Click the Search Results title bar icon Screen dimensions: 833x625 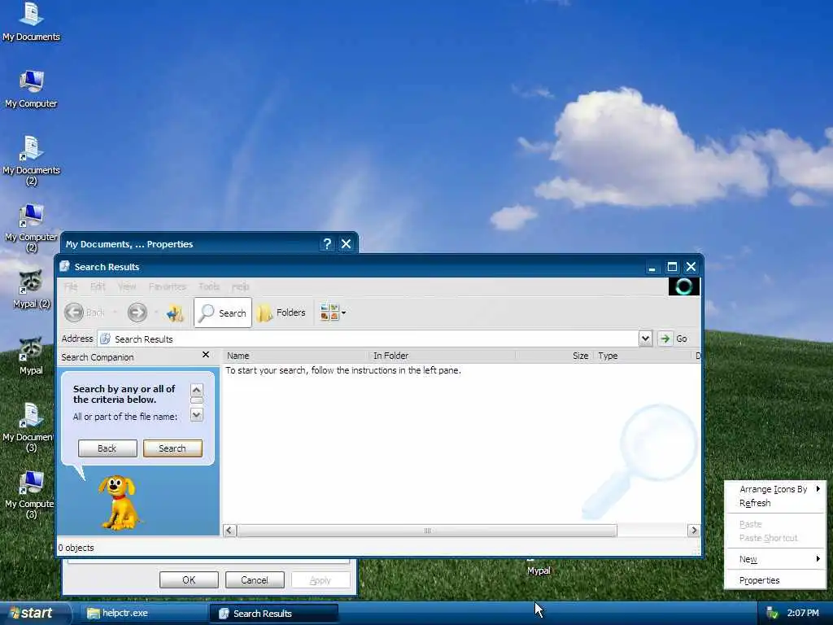tap(65, 266)
